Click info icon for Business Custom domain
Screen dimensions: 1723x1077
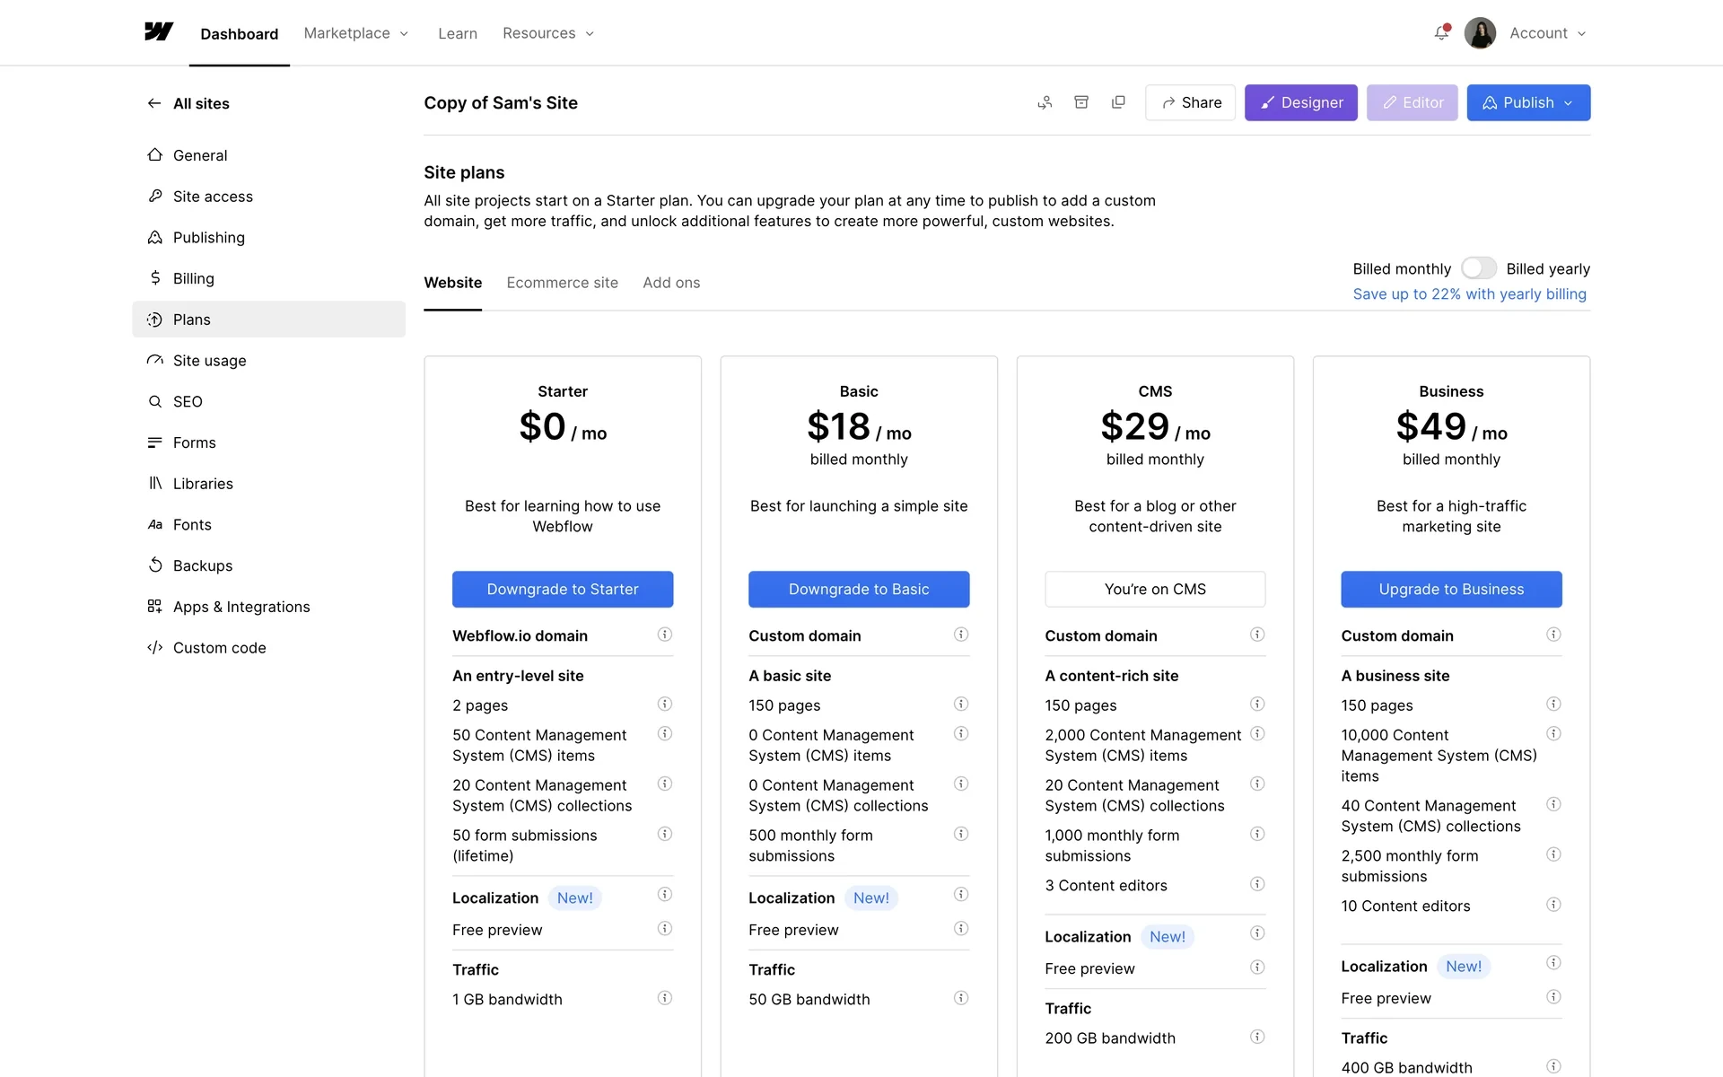tap(1553, 635)
